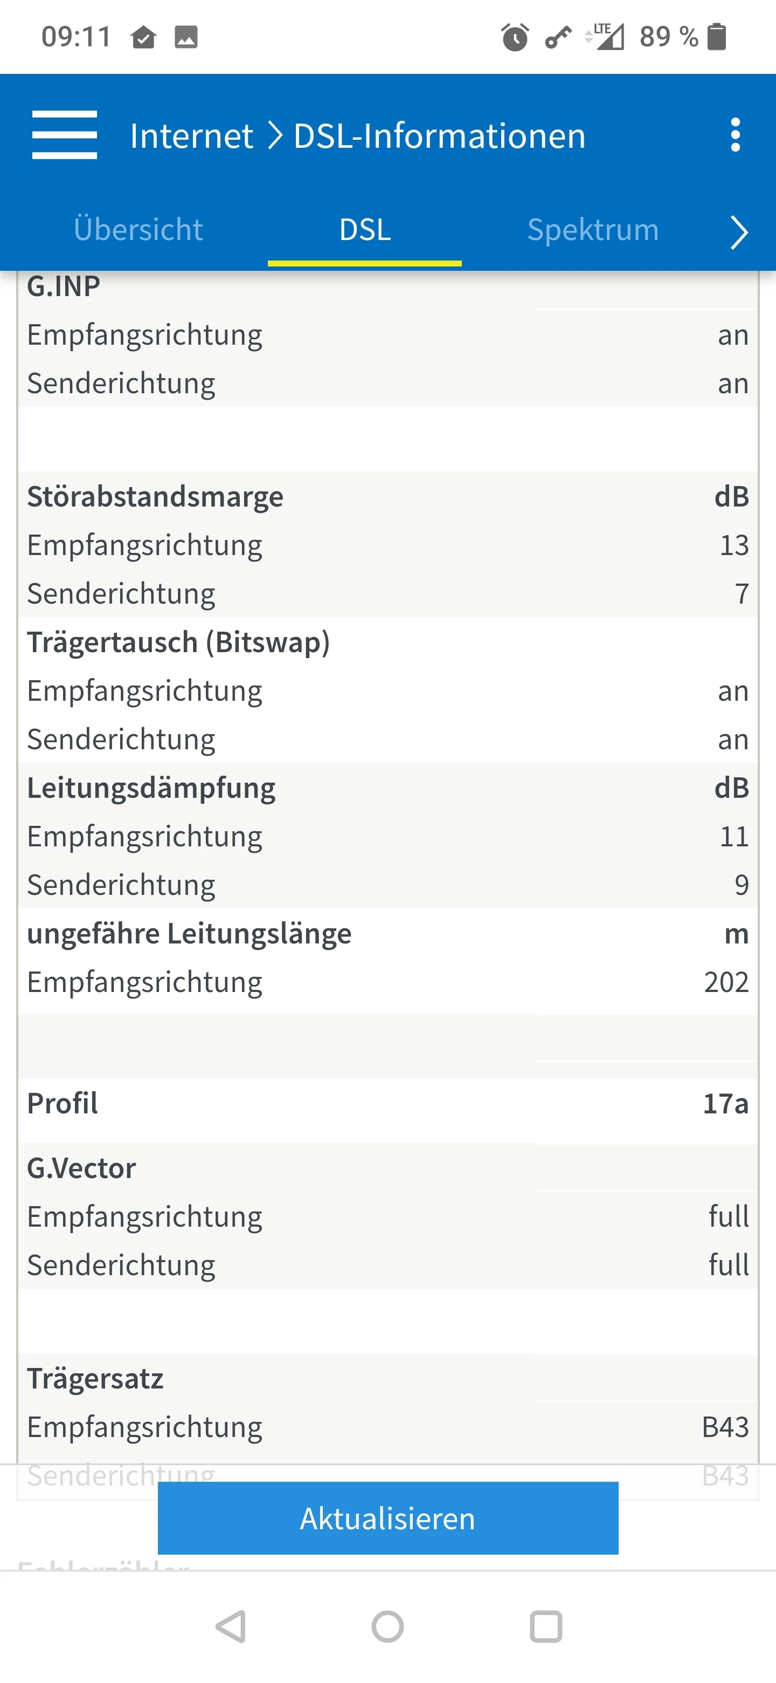Tap the ungefähre Leitungslänge heading
Screen dimensions: 776x1683
click(189, 934)
